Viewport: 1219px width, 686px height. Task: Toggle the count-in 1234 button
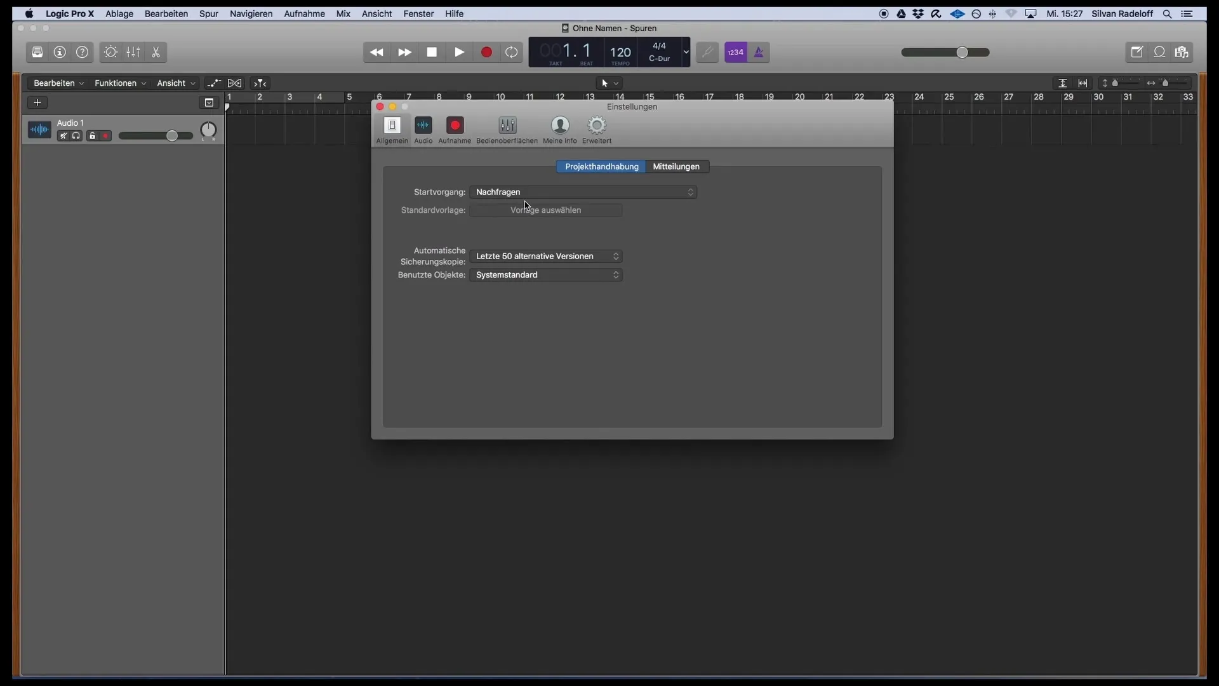click(x=735, y=53)
